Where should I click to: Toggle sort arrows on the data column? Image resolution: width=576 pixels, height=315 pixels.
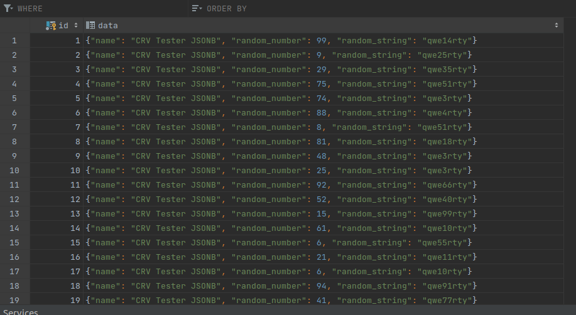pyautogui.click(x=557, y=25)
